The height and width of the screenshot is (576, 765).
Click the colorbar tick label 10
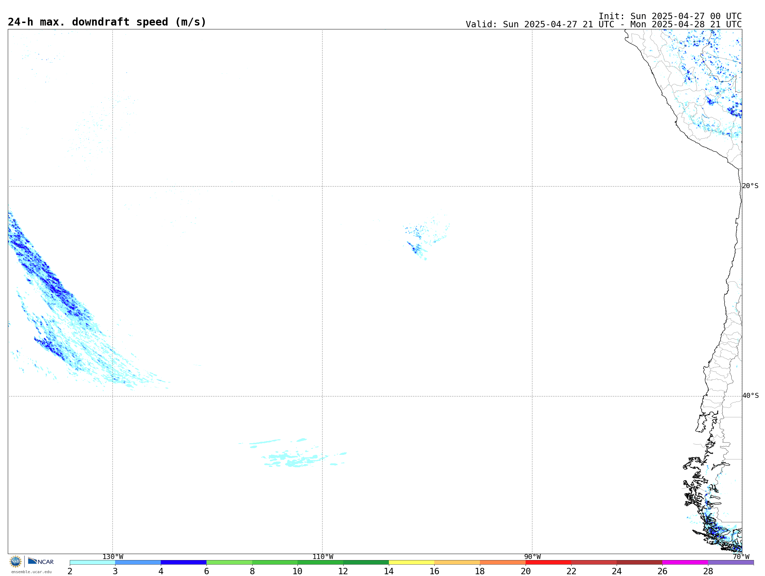coord(297,571)
